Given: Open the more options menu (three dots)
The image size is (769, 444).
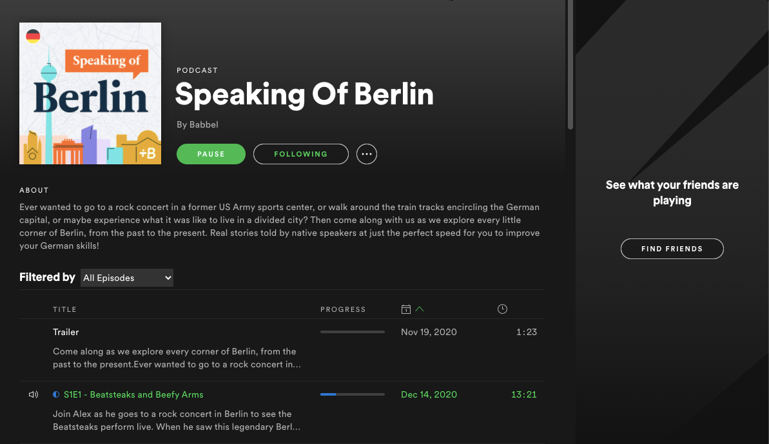Looking at the screenshot, I should [x=367, y=154].
